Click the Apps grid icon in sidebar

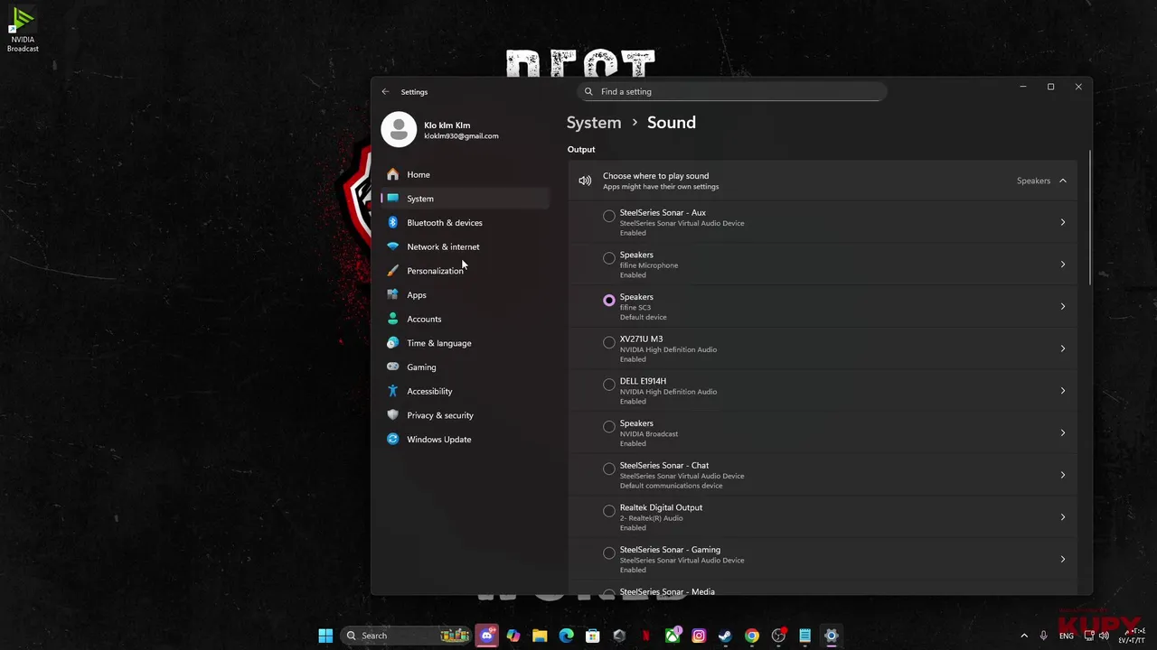click(392, 294)
